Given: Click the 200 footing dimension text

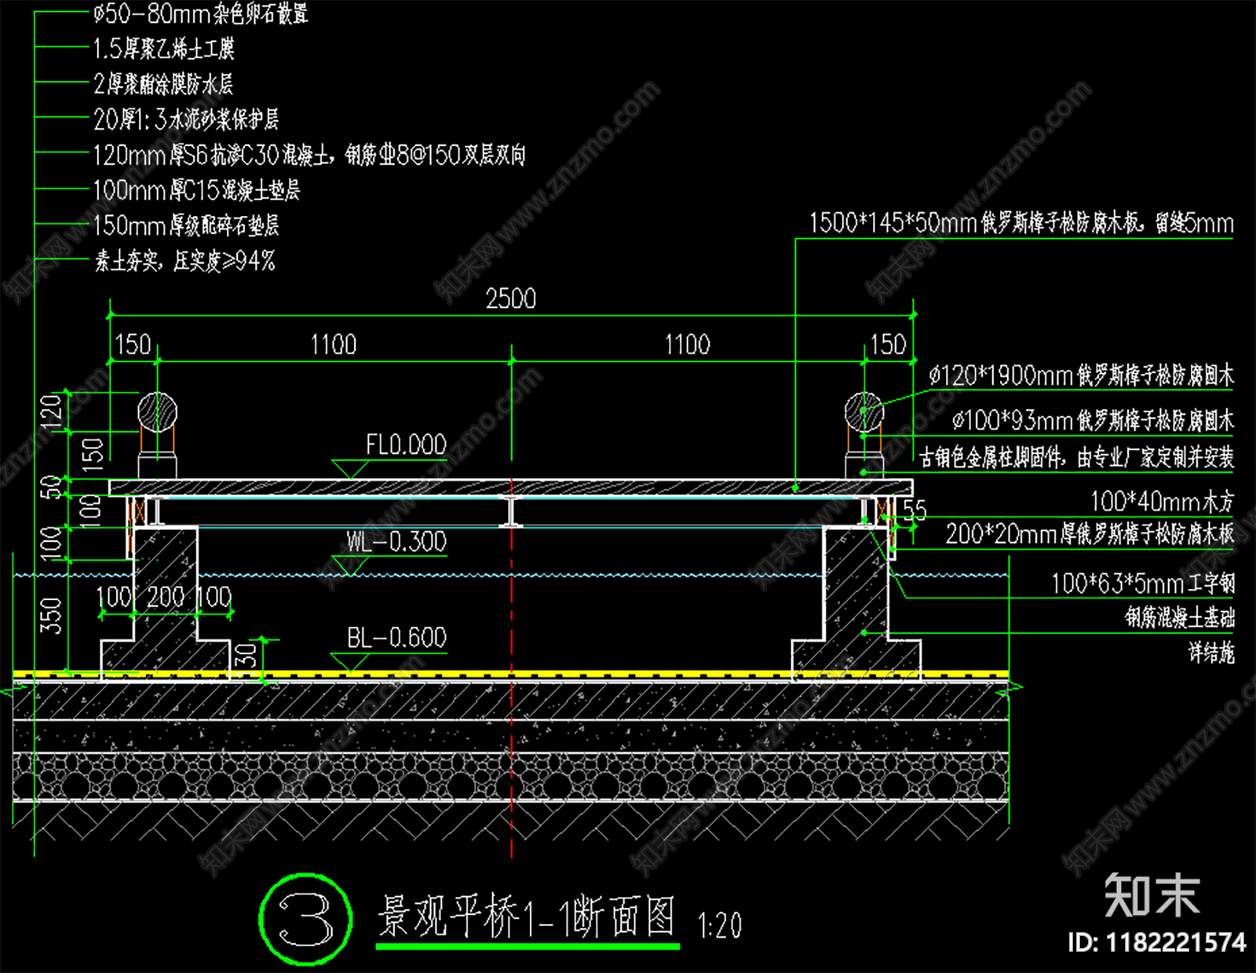Looking at the screenshot, I should [x=166, y=597].
